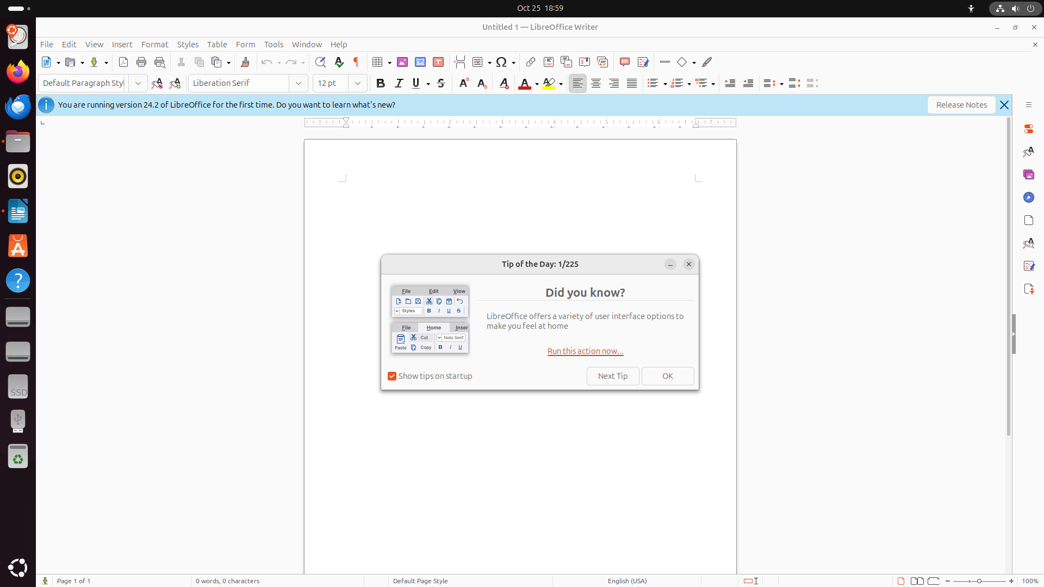Open the Format menu

tap(154, 45)
